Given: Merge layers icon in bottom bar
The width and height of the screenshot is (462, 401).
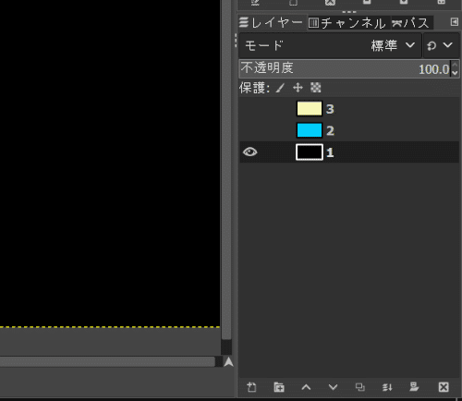Looking at the screenshot, I should (387, 387).
